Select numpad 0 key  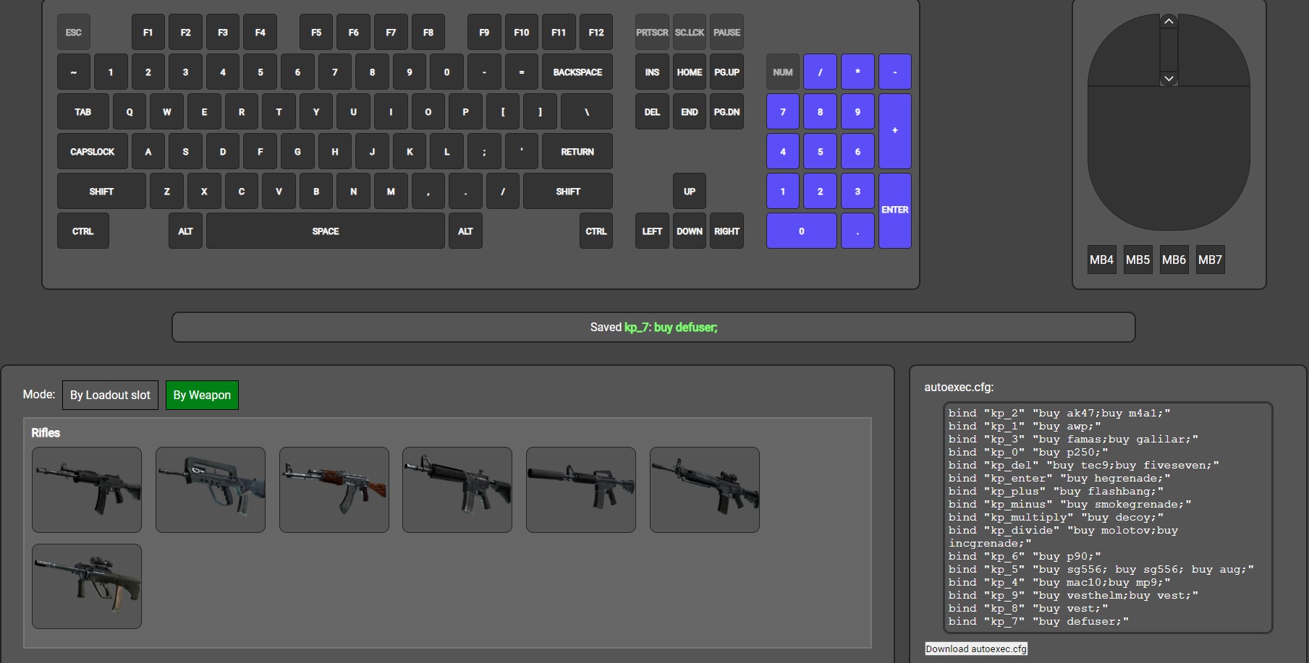click(x=802, y=231)
